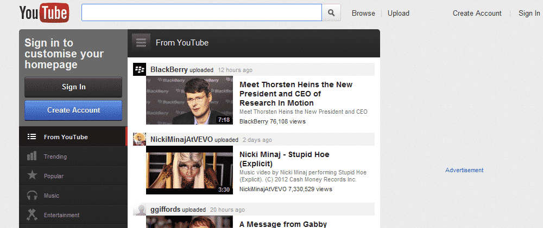This screenshot has height=228, width=543.
Task: Open Browse in the top navigation
Action: point(363,13)
